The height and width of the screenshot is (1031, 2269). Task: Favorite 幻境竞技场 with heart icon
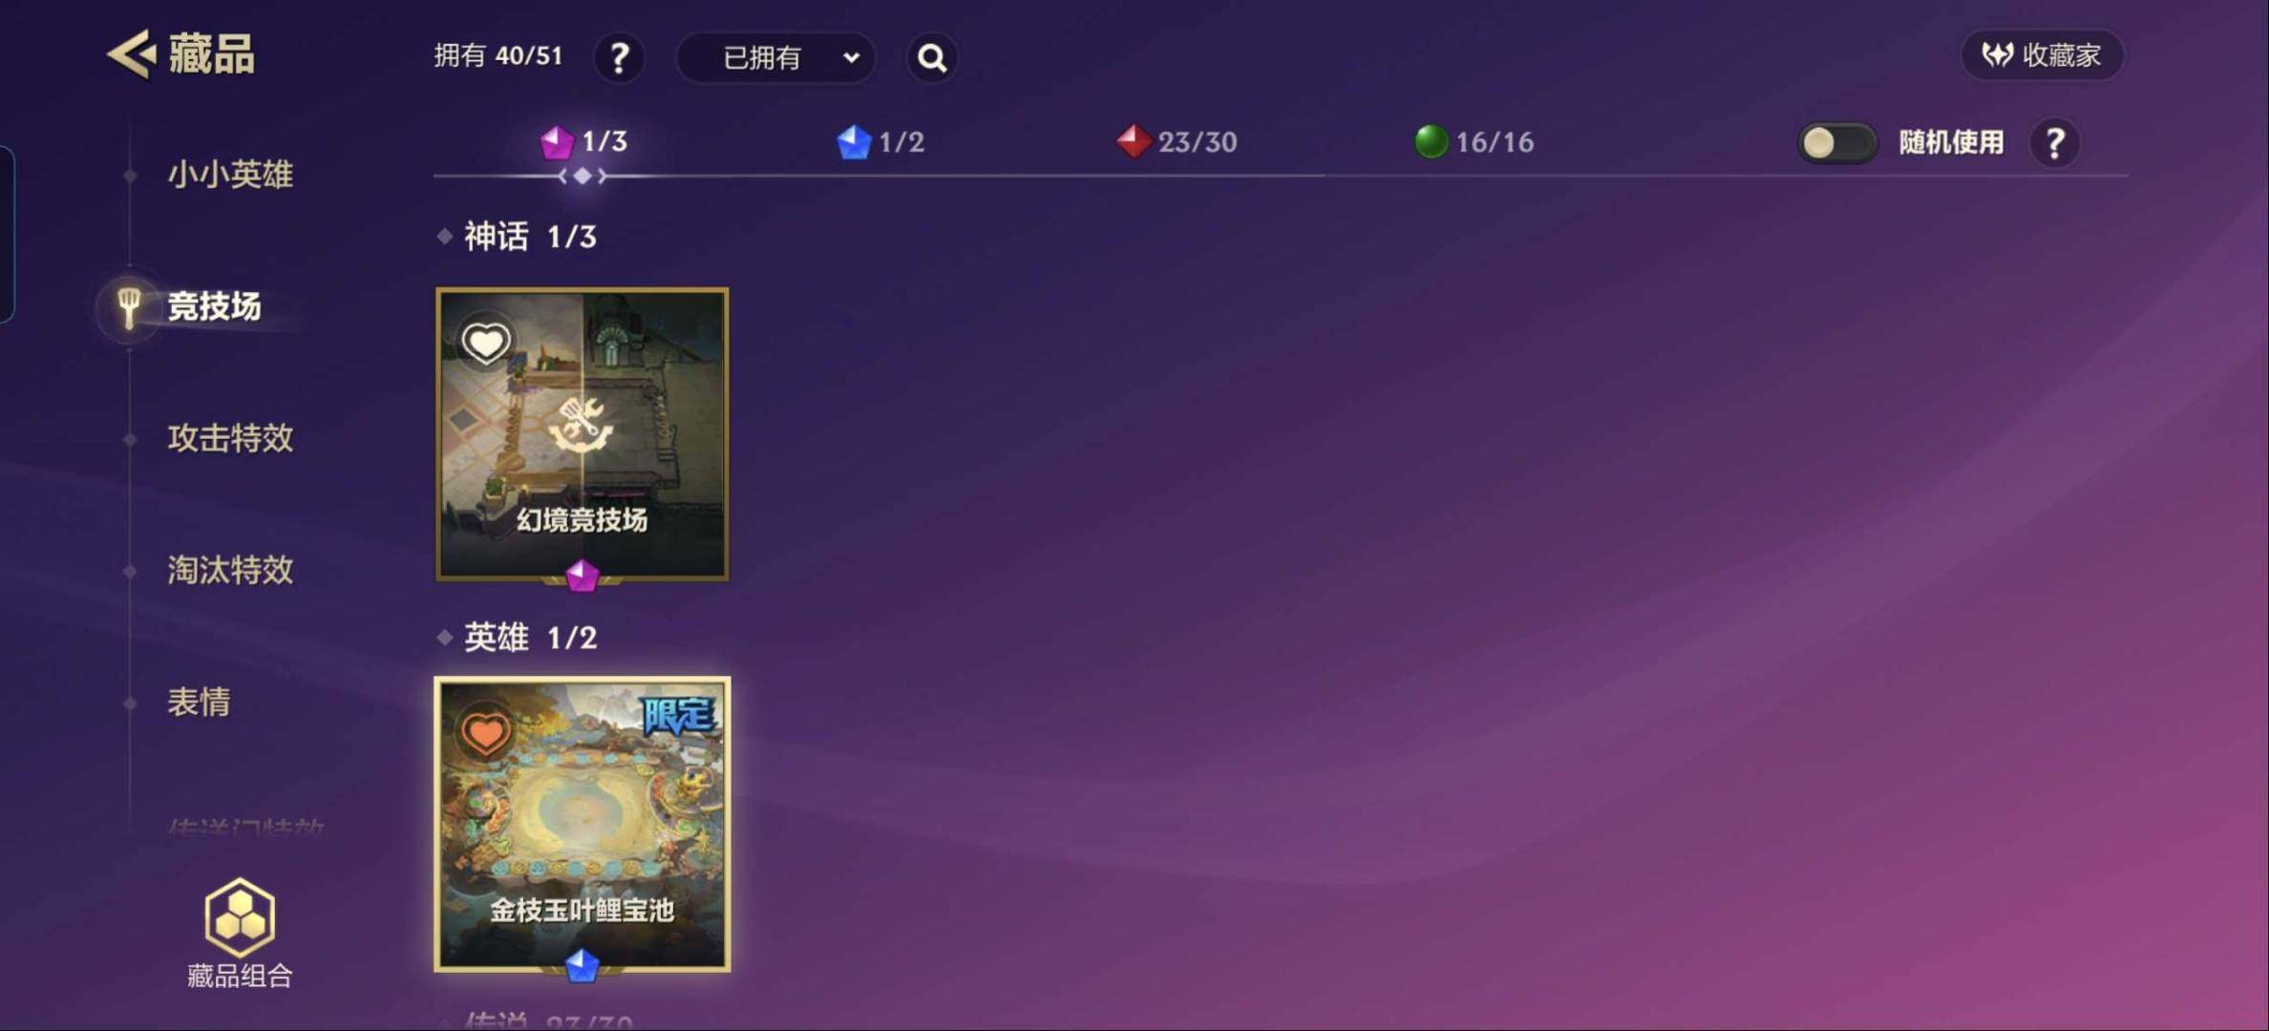pos(486,342)
